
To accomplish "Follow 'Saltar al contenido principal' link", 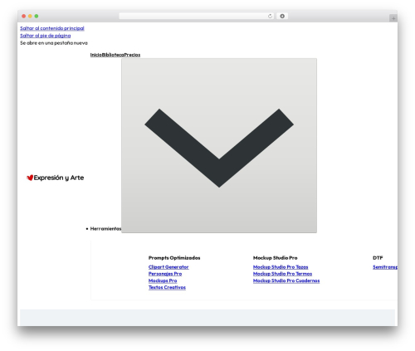I will [x=52, y=28].
